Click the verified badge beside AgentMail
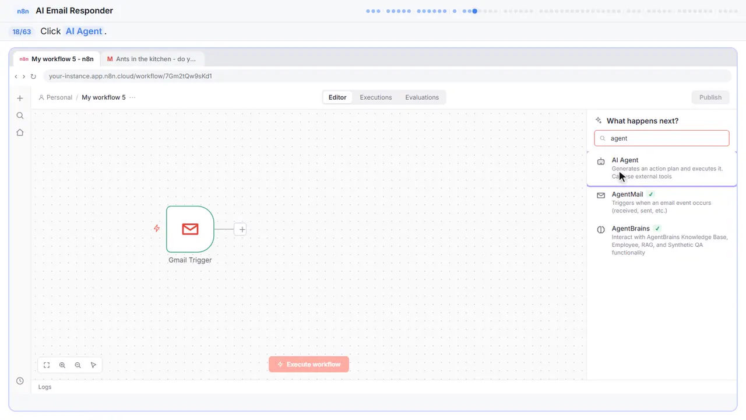 (651, 194)
